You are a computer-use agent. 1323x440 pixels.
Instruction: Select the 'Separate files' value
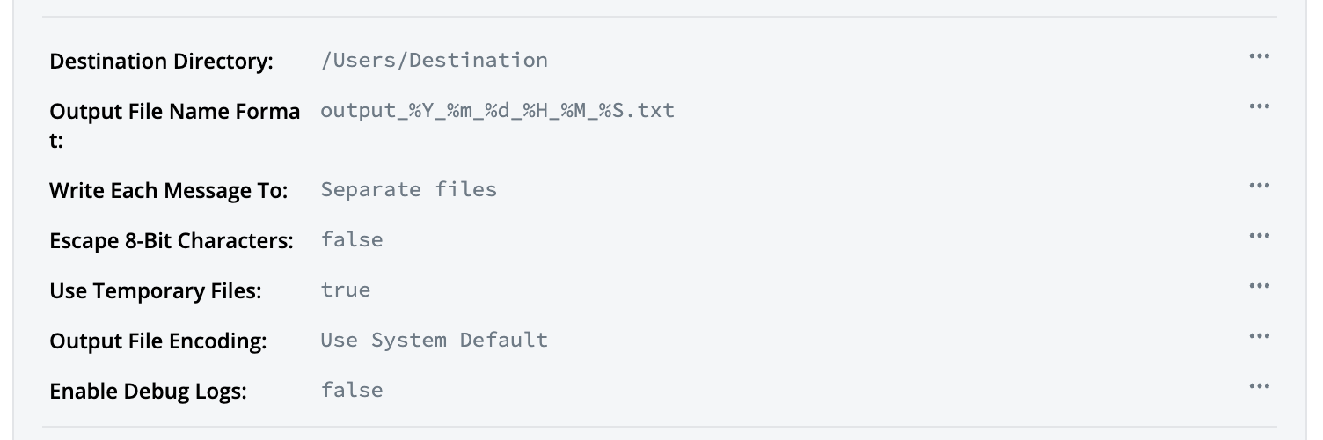tap(408, 189)
